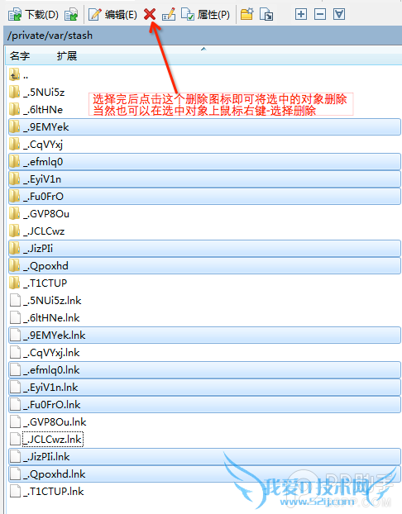This screenshot has width=402, height=514.
Task: Click folder icon of _.T1CTUP
Action: 14,283
